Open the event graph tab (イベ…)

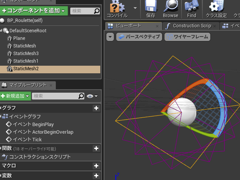[x=230, y=26]
